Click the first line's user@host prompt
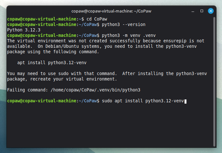222x153 pixels. [x=42, y=19]
